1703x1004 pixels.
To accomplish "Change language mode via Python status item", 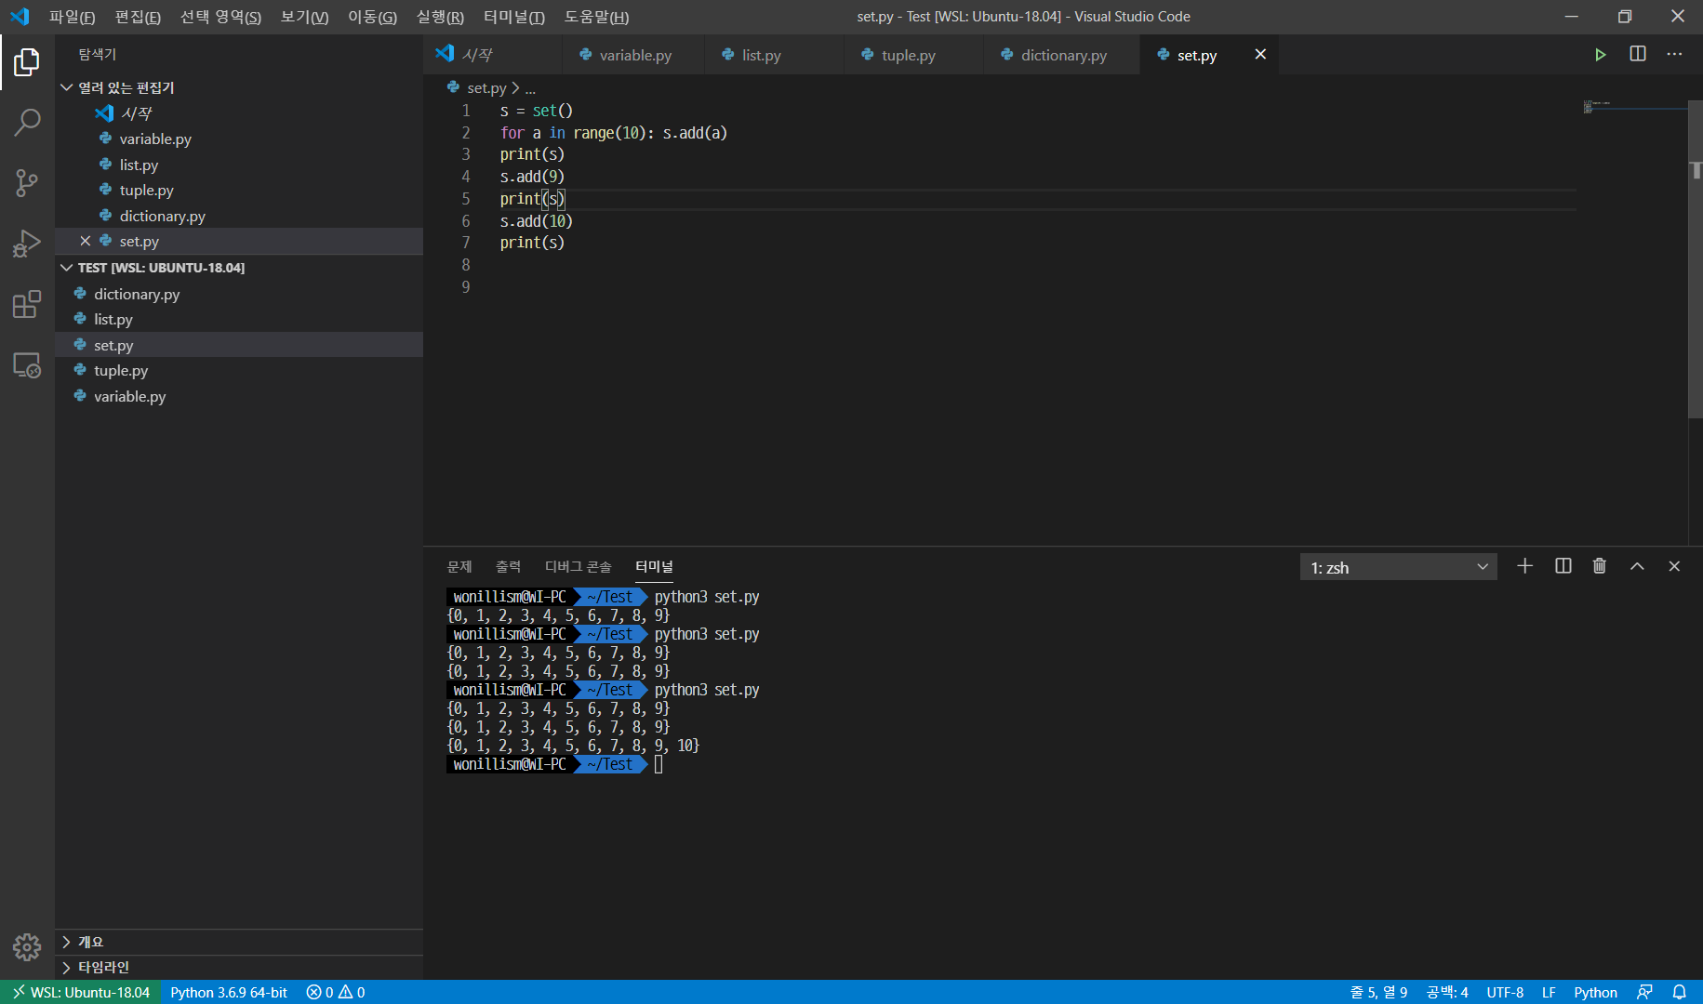I will click(x=1595, y=992).
